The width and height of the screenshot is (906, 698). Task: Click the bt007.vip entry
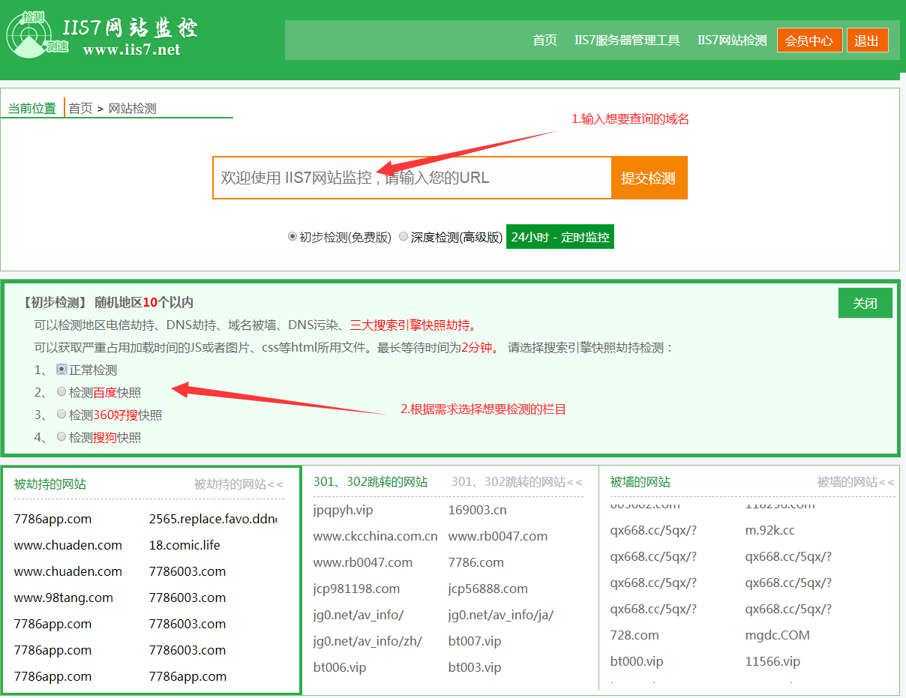point(474,641)
